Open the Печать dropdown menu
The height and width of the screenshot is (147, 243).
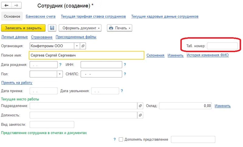tap(119, 28)
